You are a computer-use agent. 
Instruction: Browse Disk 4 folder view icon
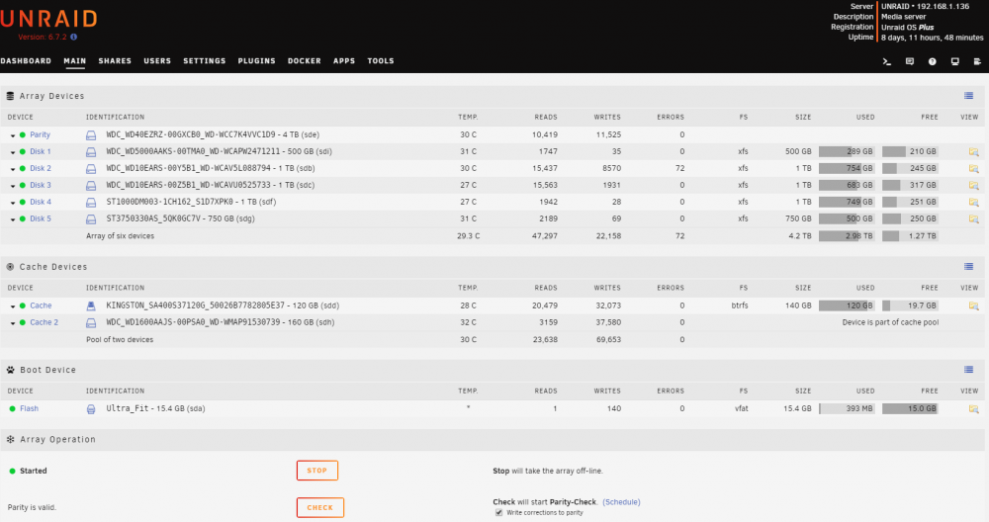click(974, 203)
